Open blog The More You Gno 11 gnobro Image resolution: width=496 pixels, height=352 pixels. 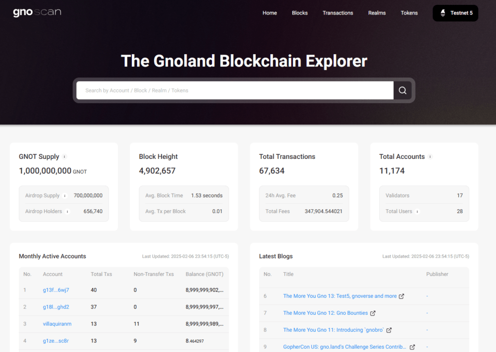[333, 330]
